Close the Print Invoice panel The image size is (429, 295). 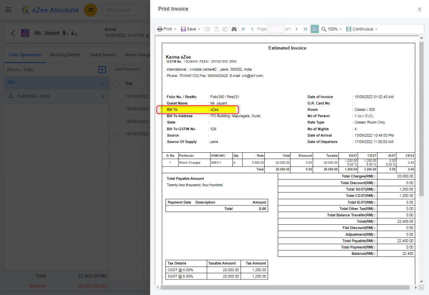coord(419,10)
